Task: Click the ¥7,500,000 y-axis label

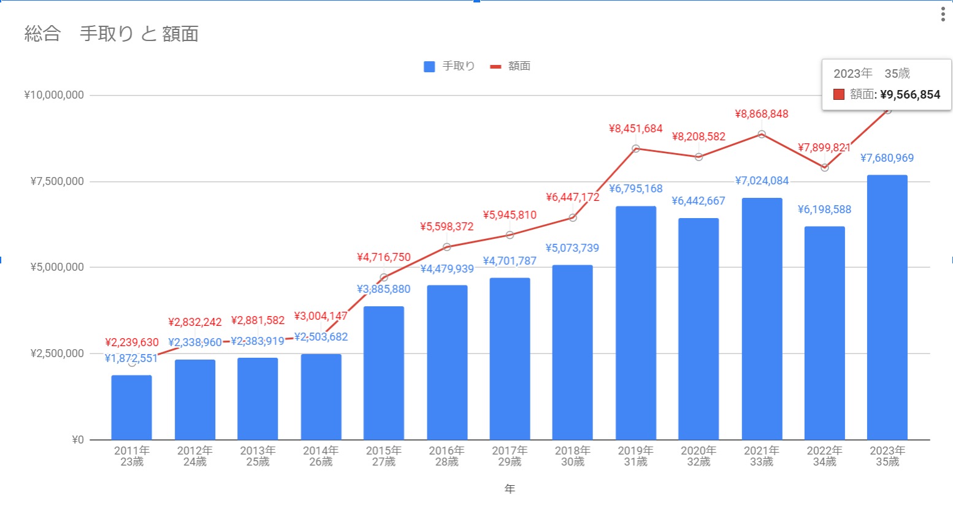Action: [57, 181]
